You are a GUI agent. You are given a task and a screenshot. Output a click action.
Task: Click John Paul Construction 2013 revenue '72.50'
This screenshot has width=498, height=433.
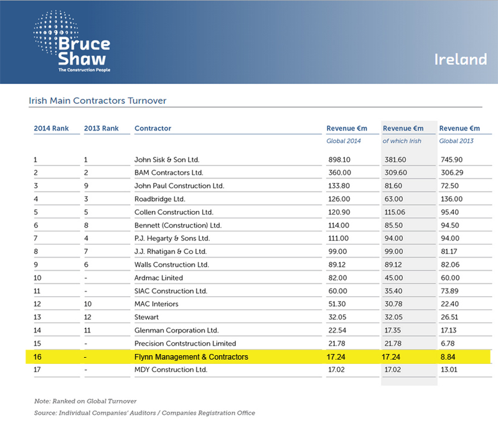449,186
